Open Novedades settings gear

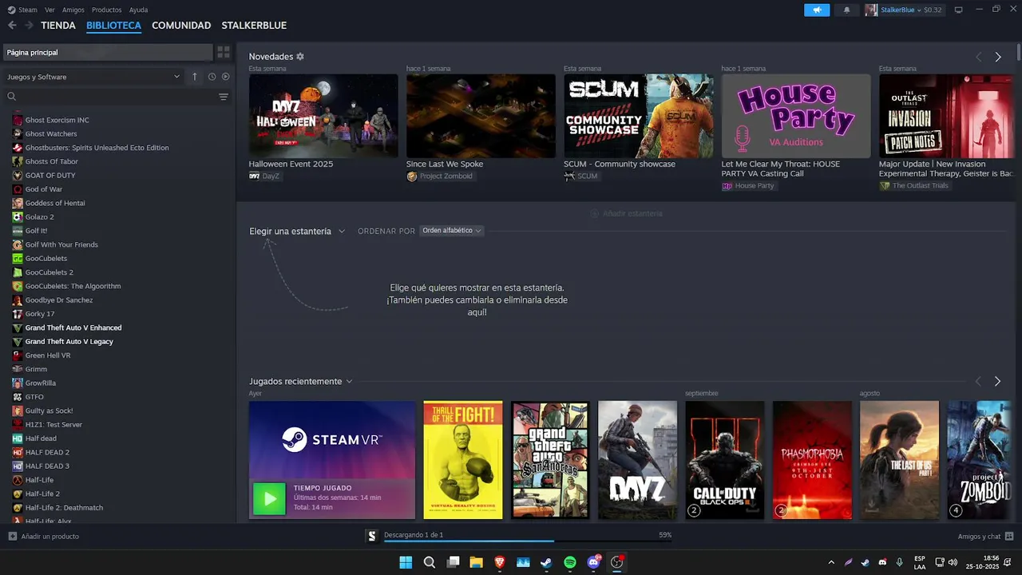pyautogui.click(x=300, y=57)
